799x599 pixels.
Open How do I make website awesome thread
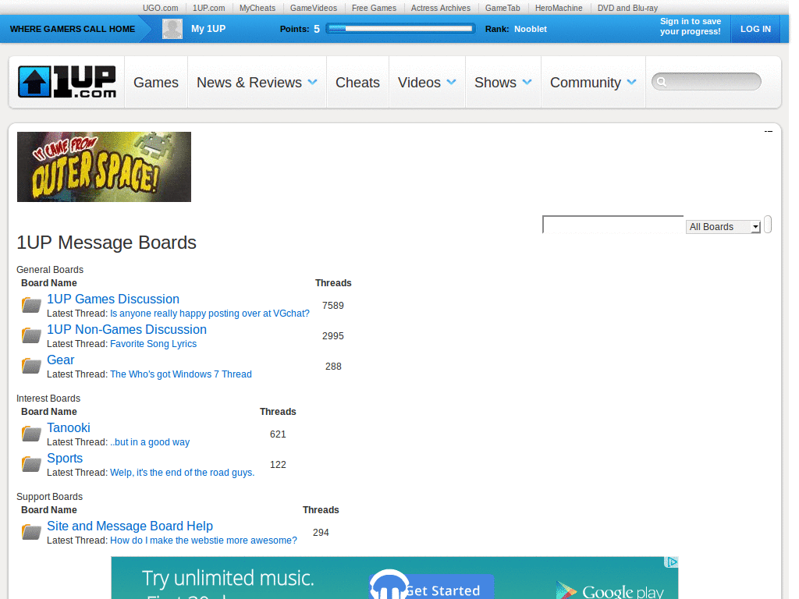click(204, 541)
